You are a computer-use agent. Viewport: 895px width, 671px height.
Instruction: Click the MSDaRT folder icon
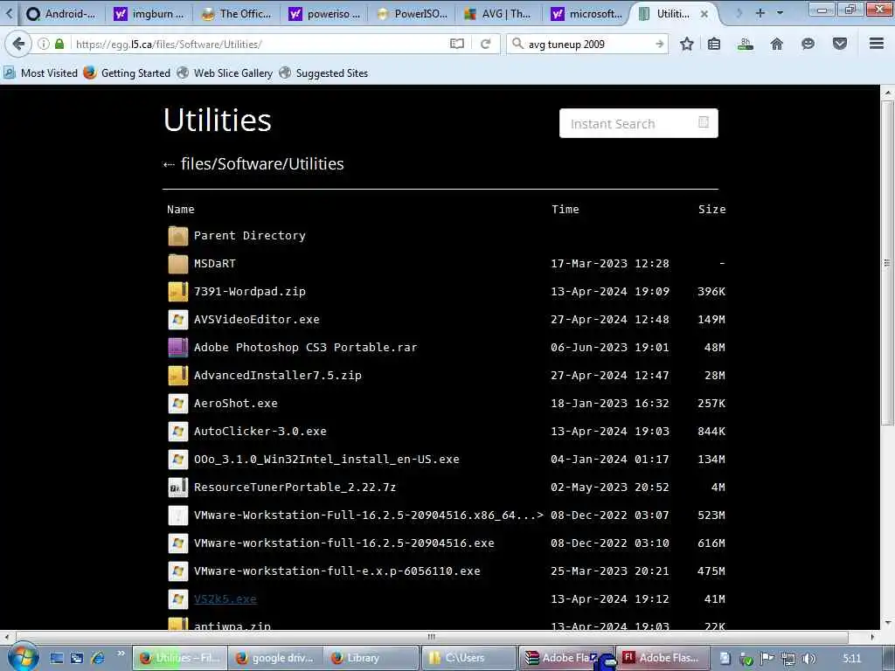(178, 264)
